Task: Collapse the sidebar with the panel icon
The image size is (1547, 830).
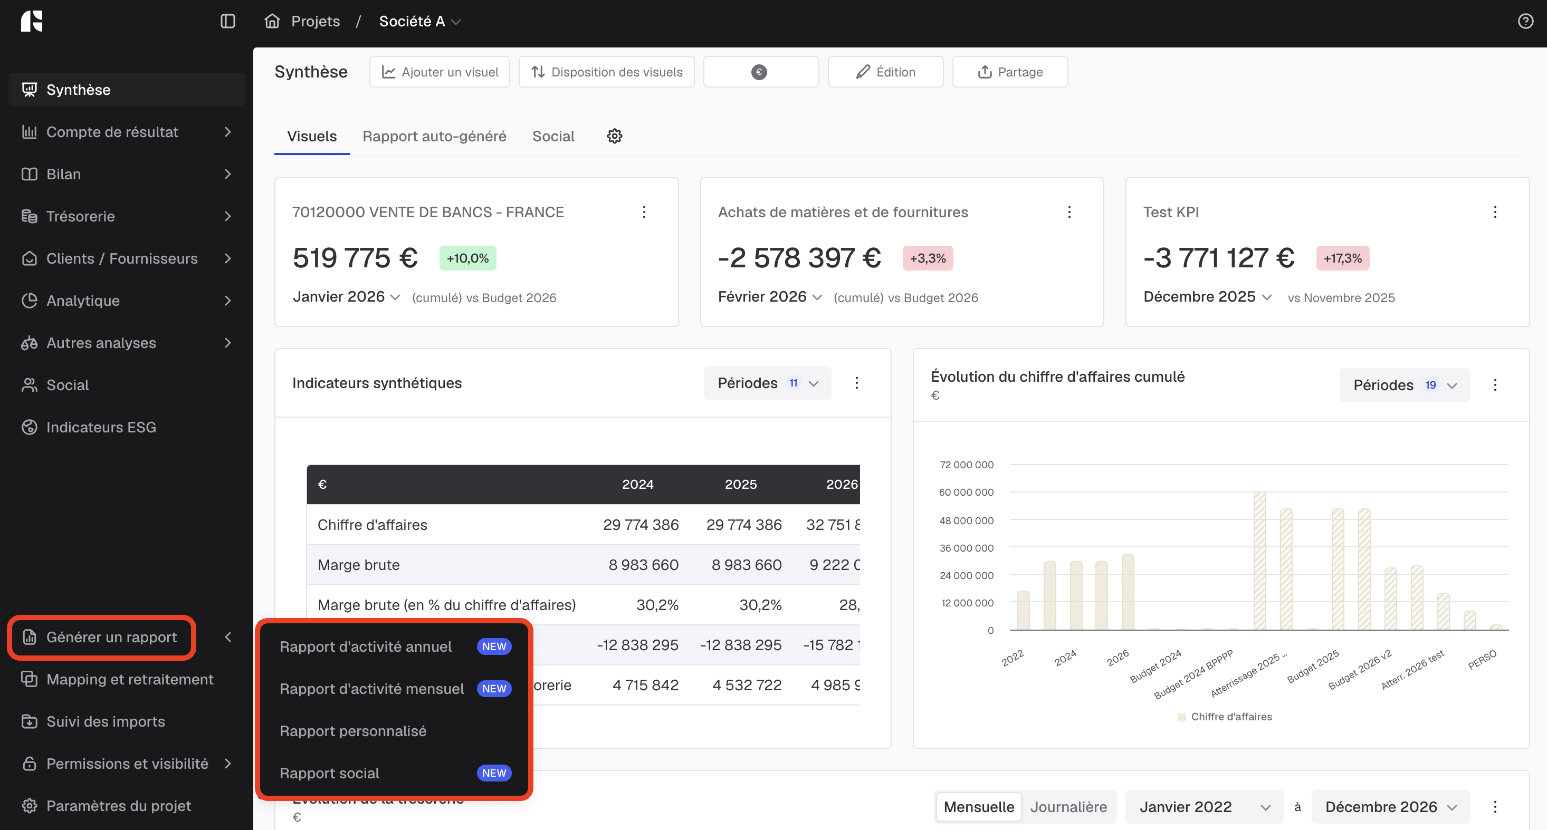Action: tap(227, 22)
